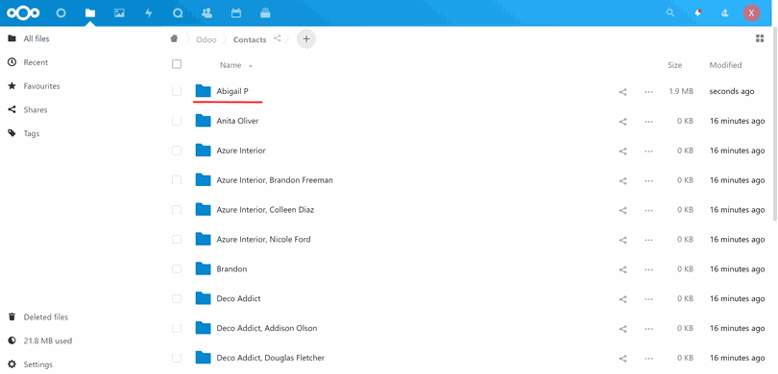Open Settings in the sidebar
Viewport: 778px width, 374px height.
37,364
